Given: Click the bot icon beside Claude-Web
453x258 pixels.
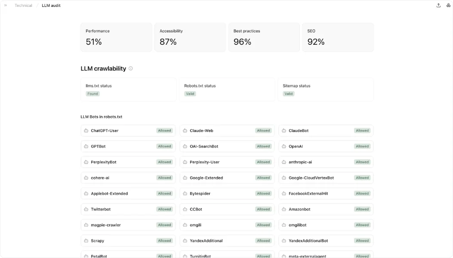Looking at the screenshot, I should coord(185,131).
